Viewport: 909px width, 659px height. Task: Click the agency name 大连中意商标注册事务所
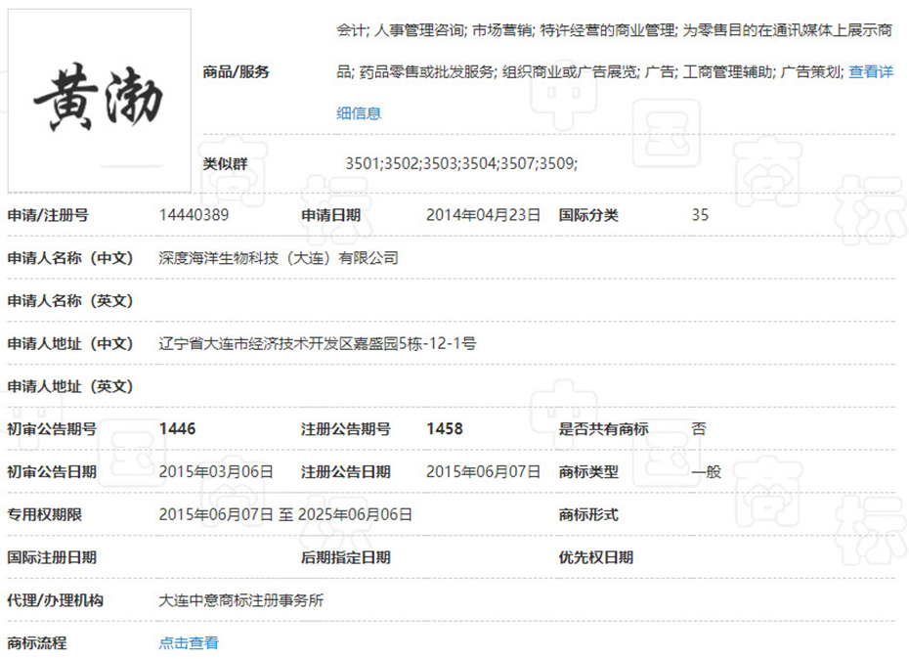[x=241, y=600]
